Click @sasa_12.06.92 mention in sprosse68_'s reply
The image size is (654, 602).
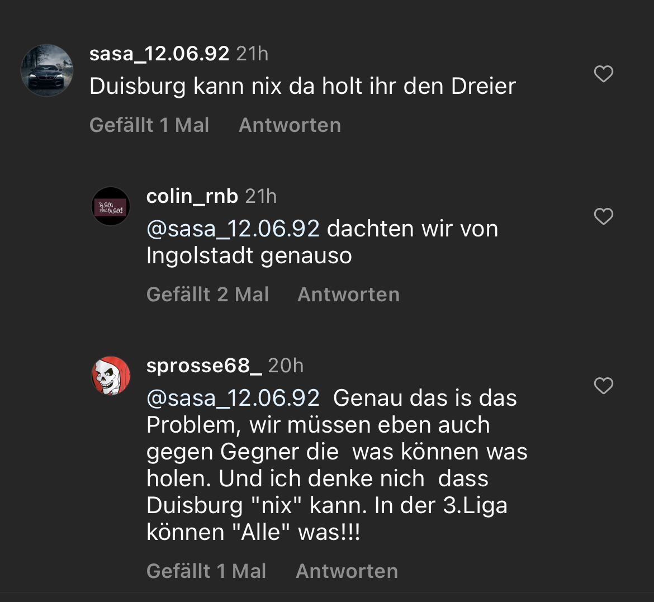pyautogui.click(x=233, y=399)
